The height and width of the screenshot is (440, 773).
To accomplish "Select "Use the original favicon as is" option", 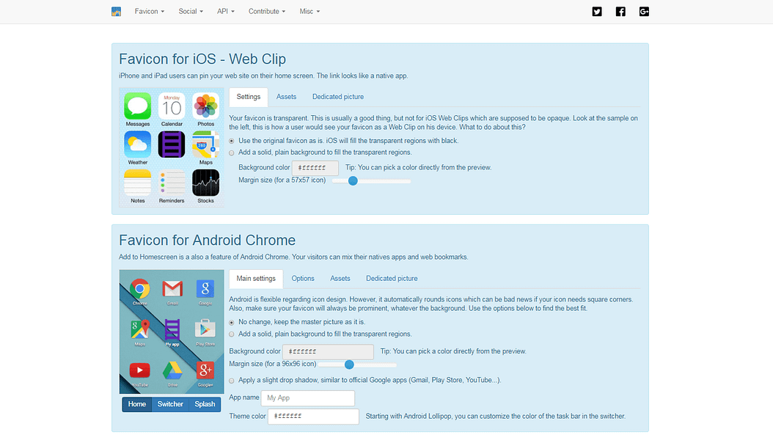I will point(231,140).
